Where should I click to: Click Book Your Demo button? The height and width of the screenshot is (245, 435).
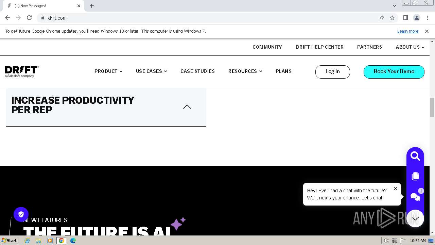394,71
